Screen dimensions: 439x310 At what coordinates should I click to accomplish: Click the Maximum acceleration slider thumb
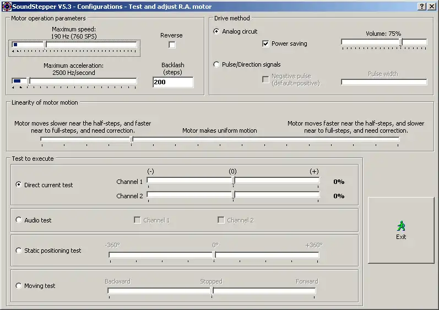28,81
